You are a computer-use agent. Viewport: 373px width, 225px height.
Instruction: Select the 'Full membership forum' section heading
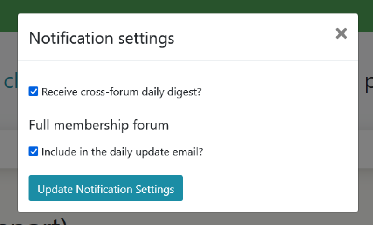pyautogui.click(x=99, y=125)
